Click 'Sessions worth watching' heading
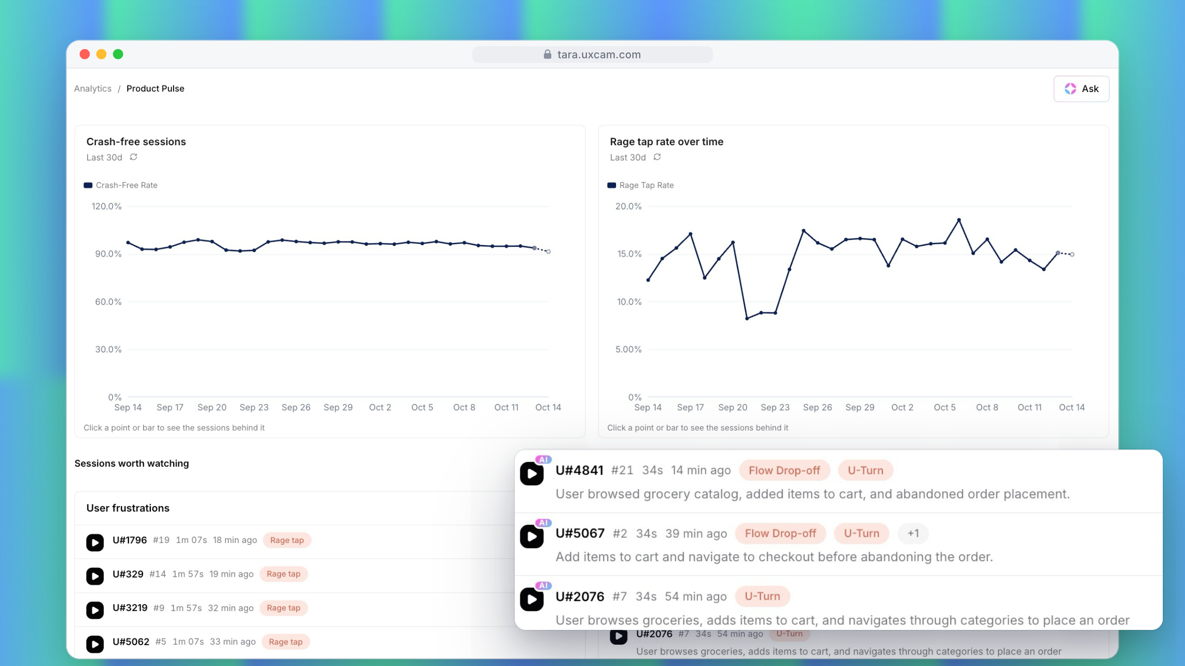1185x666 pixels. [x=131, y=463]
